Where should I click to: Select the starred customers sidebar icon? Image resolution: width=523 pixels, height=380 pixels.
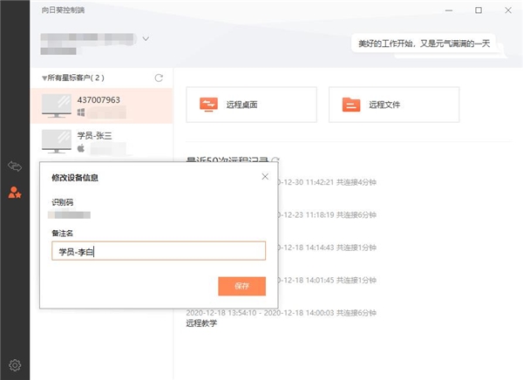pyautogui.click(x=15, y=193)
